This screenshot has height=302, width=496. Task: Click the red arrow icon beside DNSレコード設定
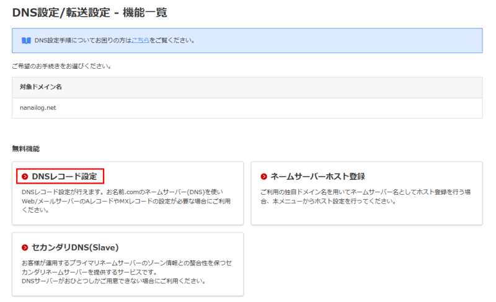click(25, 177)
